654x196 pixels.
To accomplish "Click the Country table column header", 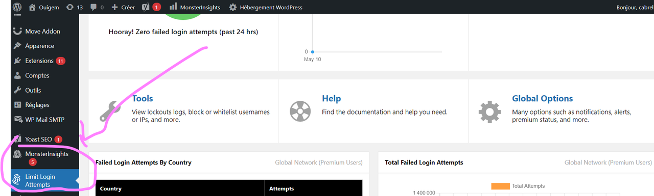I will point(111,188).
